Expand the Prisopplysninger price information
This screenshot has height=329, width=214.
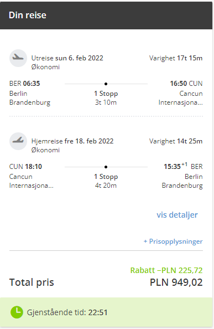pyautogui.click(x=173, y=241)
